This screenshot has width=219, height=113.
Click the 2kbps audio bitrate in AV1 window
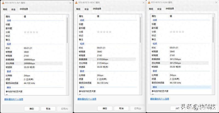point(27,76)
